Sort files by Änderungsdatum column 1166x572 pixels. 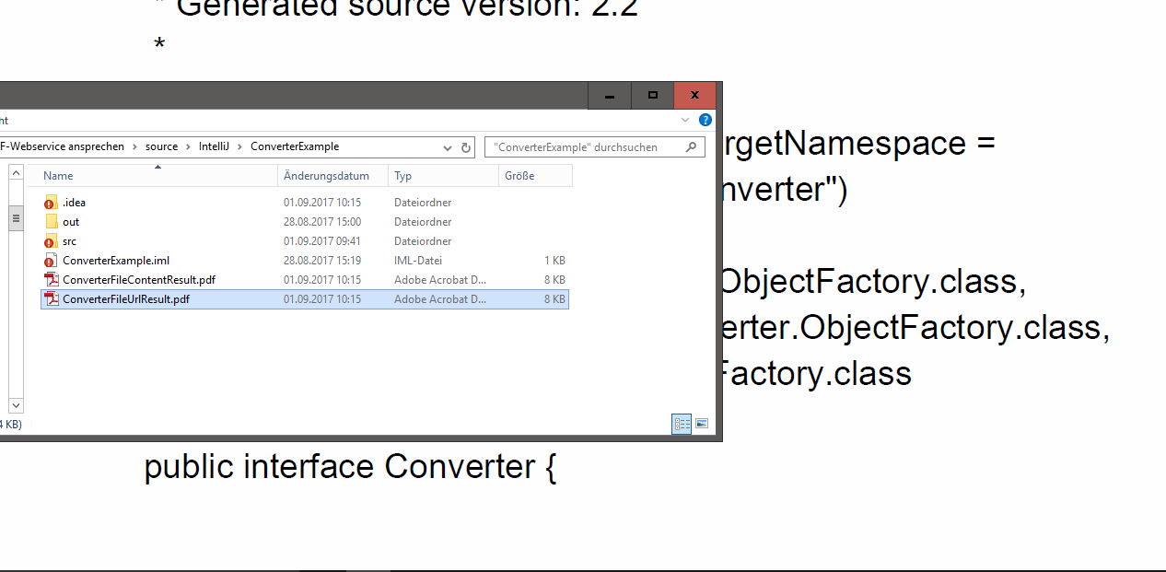pos(326,176)
